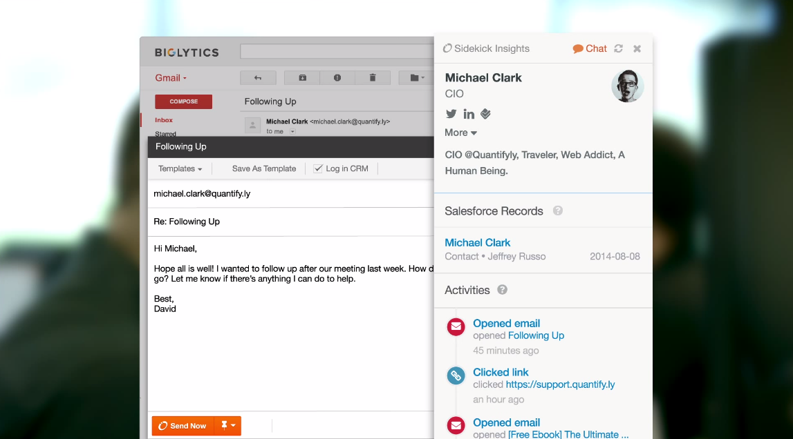Open the Michael Clark Salesforce contact link
Viewport: 793px width, 439px height.
click(478, 242)
